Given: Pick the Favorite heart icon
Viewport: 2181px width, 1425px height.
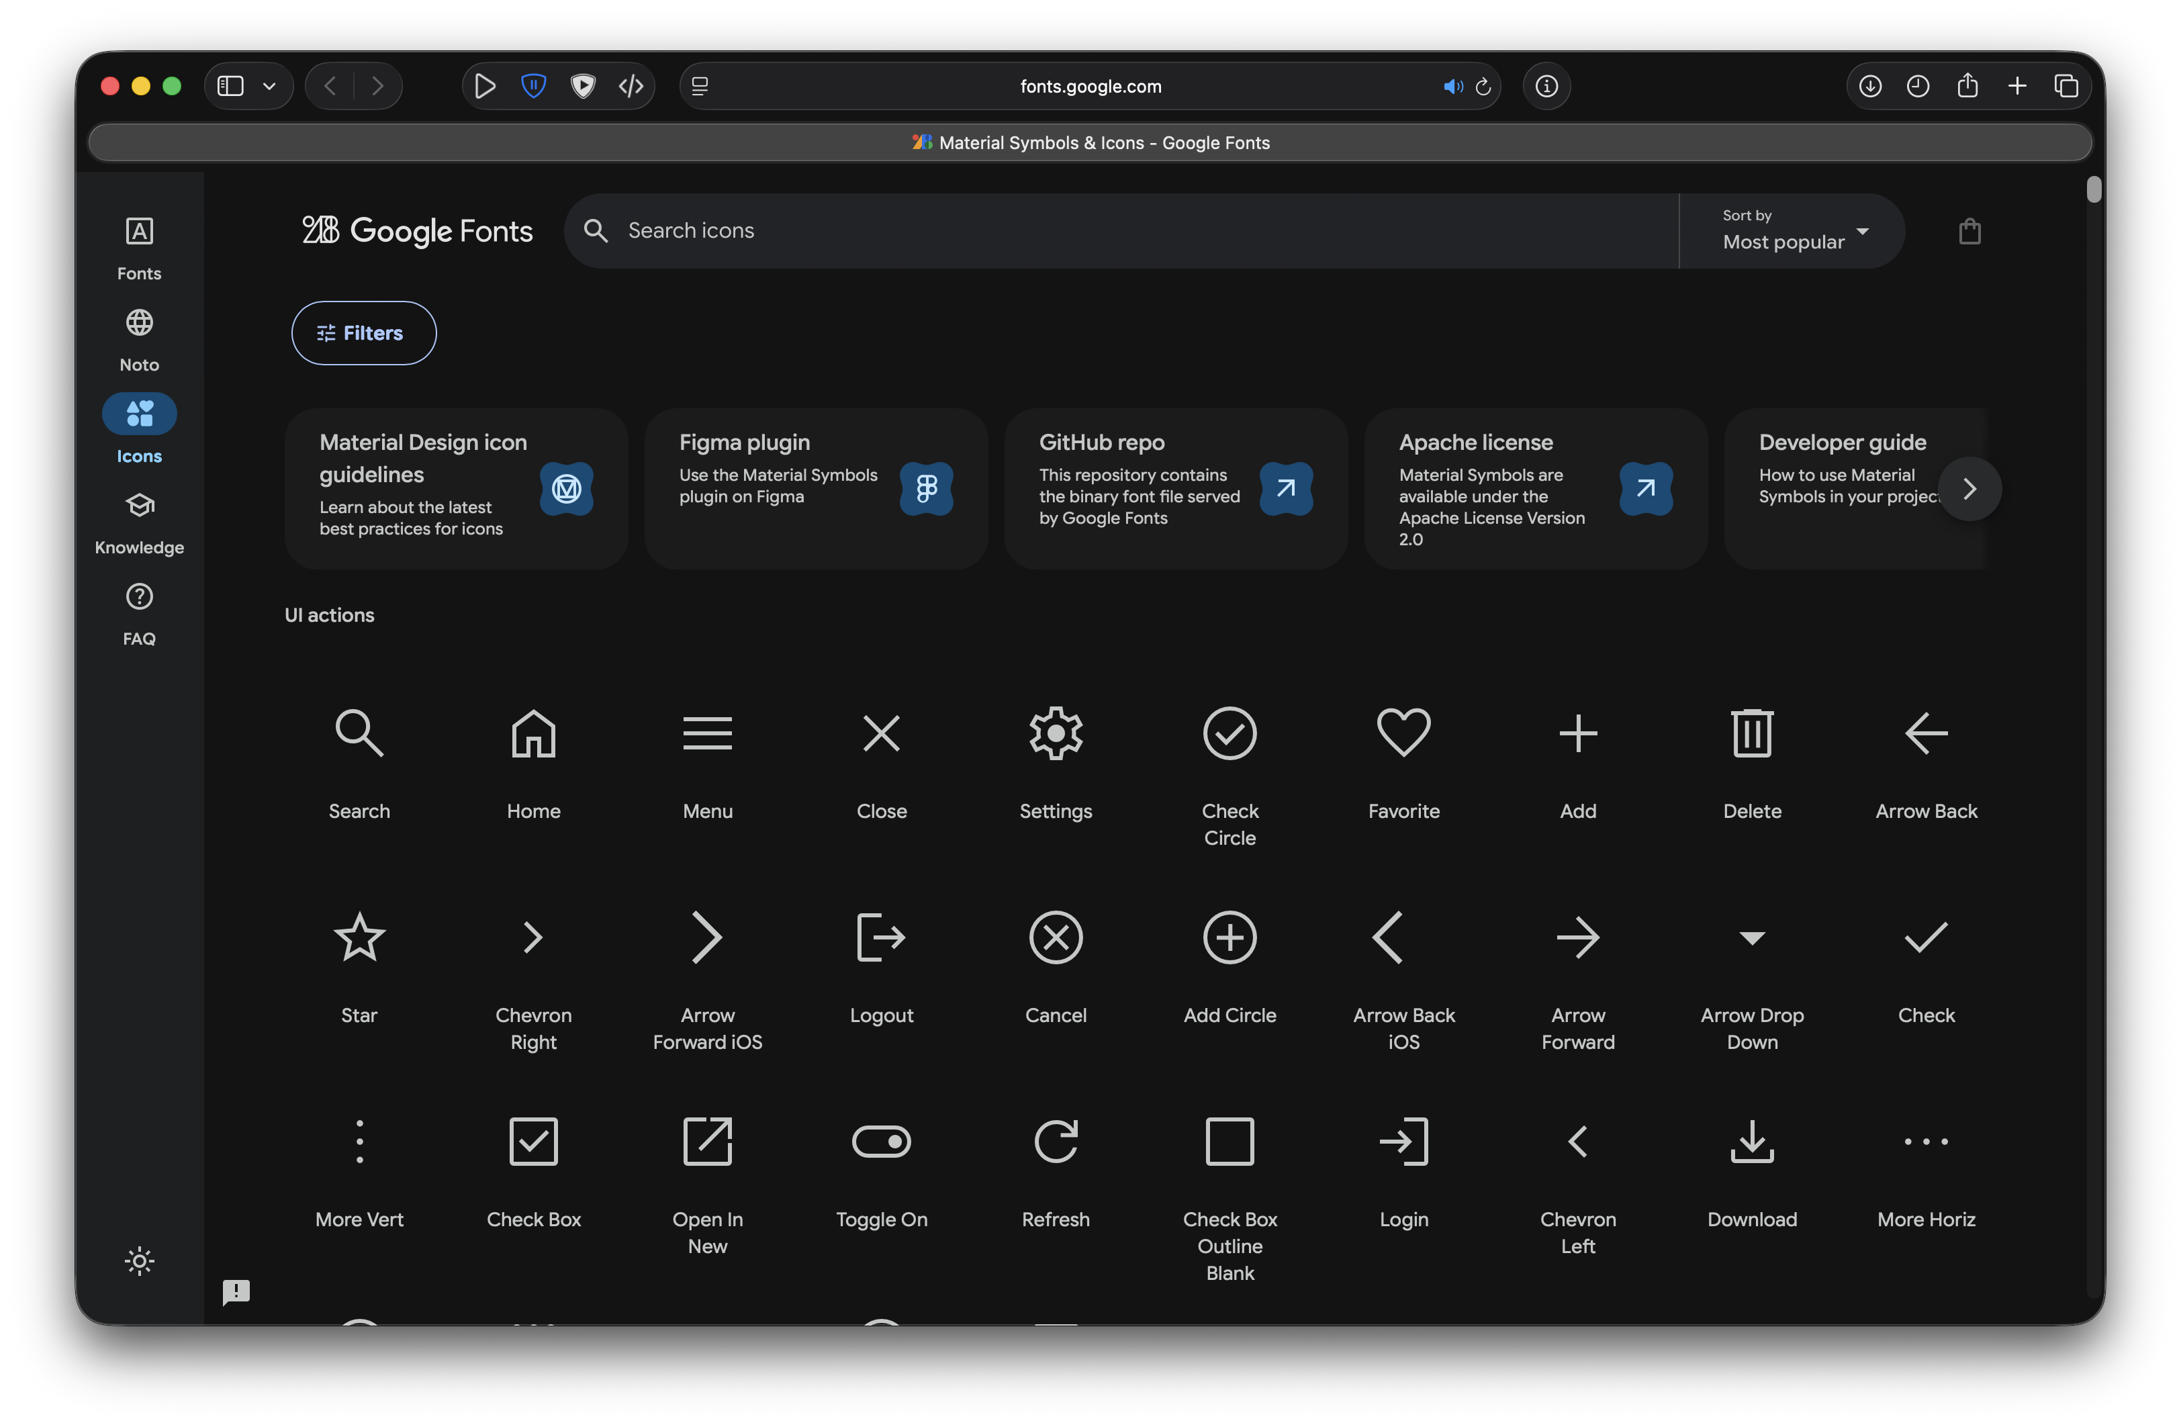Looking at the screenshot, I should (1404, 732).
